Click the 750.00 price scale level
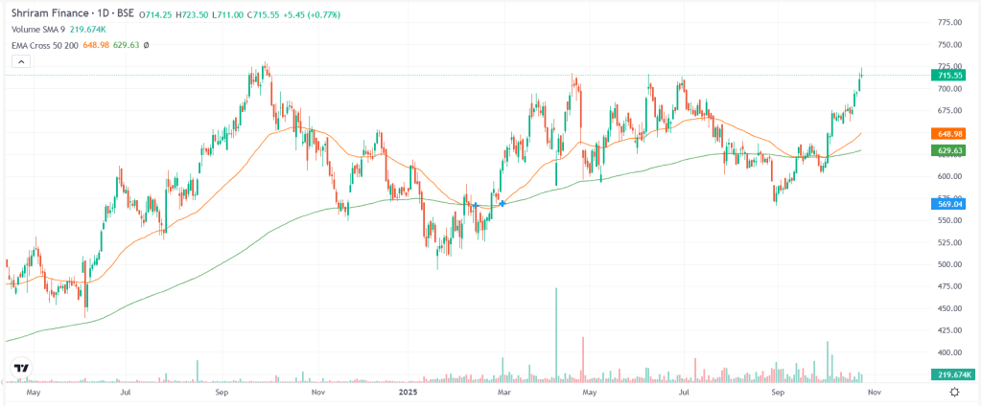Screen dimensions: 982x406 click(x=947, y=44)
